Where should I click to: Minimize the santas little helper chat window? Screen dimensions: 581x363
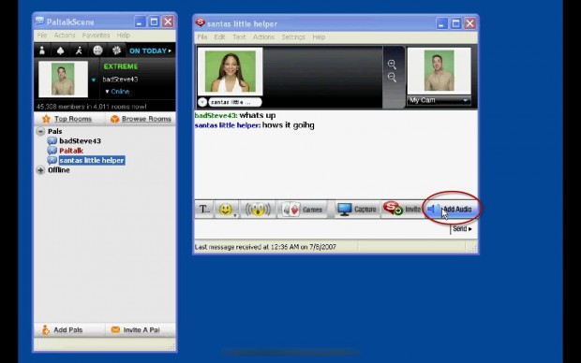441,23
